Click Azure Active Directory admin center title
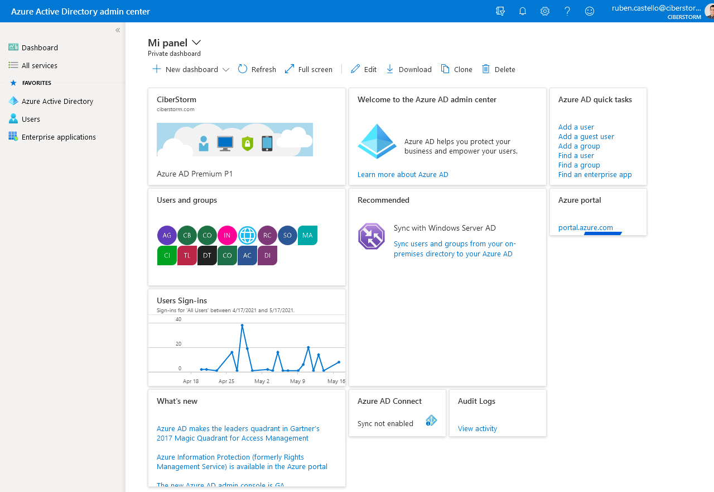Screen dimensions: 714x492 pos(80,11)
